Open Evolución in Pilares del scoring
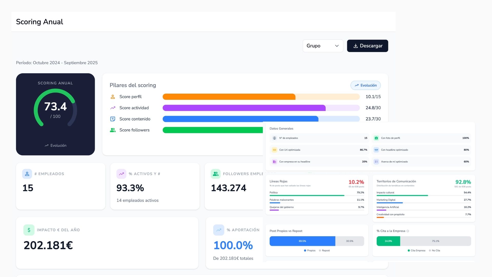Viewport: 492px width, 277px height. click(x=365, y=85)
